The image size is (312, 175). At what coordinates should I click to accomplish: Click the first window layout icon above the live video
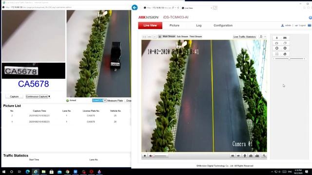(x=144, y=37)
